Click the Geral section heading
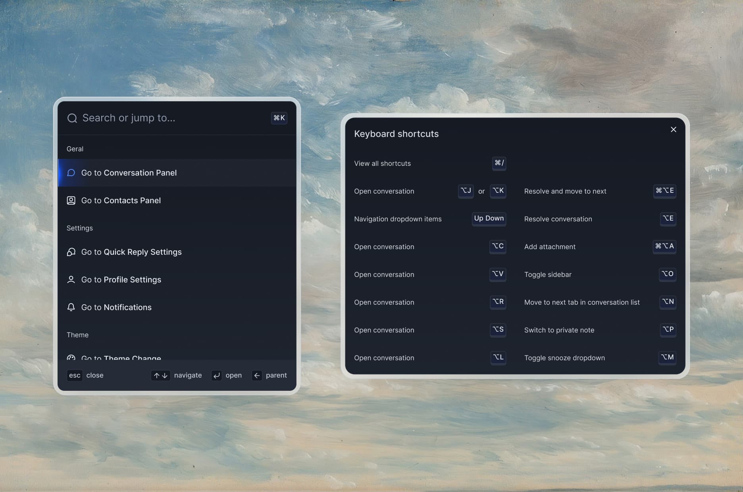The width and height of the screenshot is (743, 492). pos(75,149)
